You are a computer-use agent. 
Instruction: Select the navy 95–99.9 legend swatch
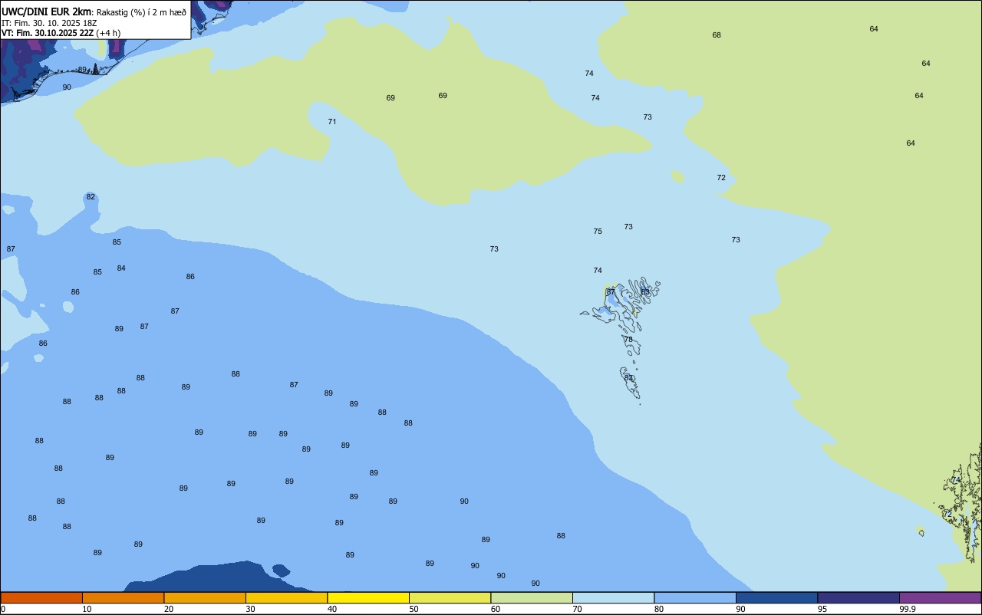pos(858,597)
